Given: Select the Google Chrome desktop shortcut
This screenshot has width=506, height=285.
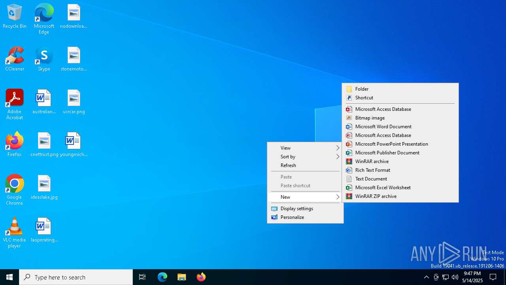Looking at the screenshot, I should point(15,190).
